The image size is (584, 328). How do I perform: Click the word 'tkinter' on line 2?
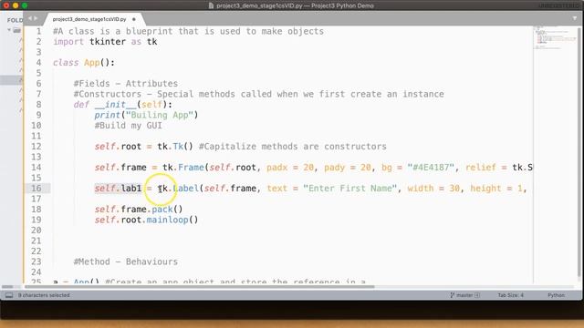pyautogui.click(x=108, y=42)
